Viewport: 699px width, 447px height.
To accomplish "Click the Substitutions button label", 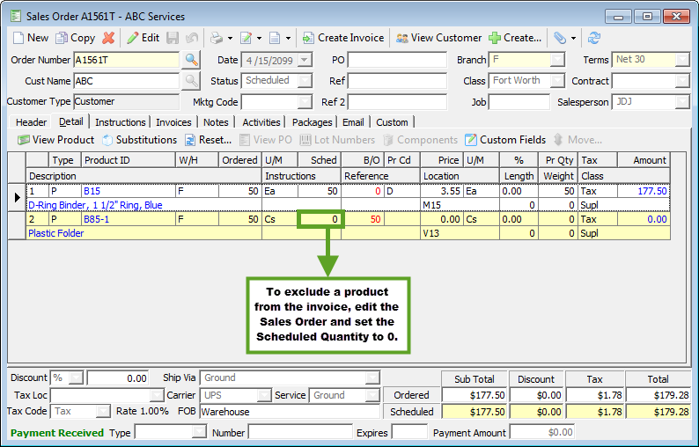I will coord(146,140).
